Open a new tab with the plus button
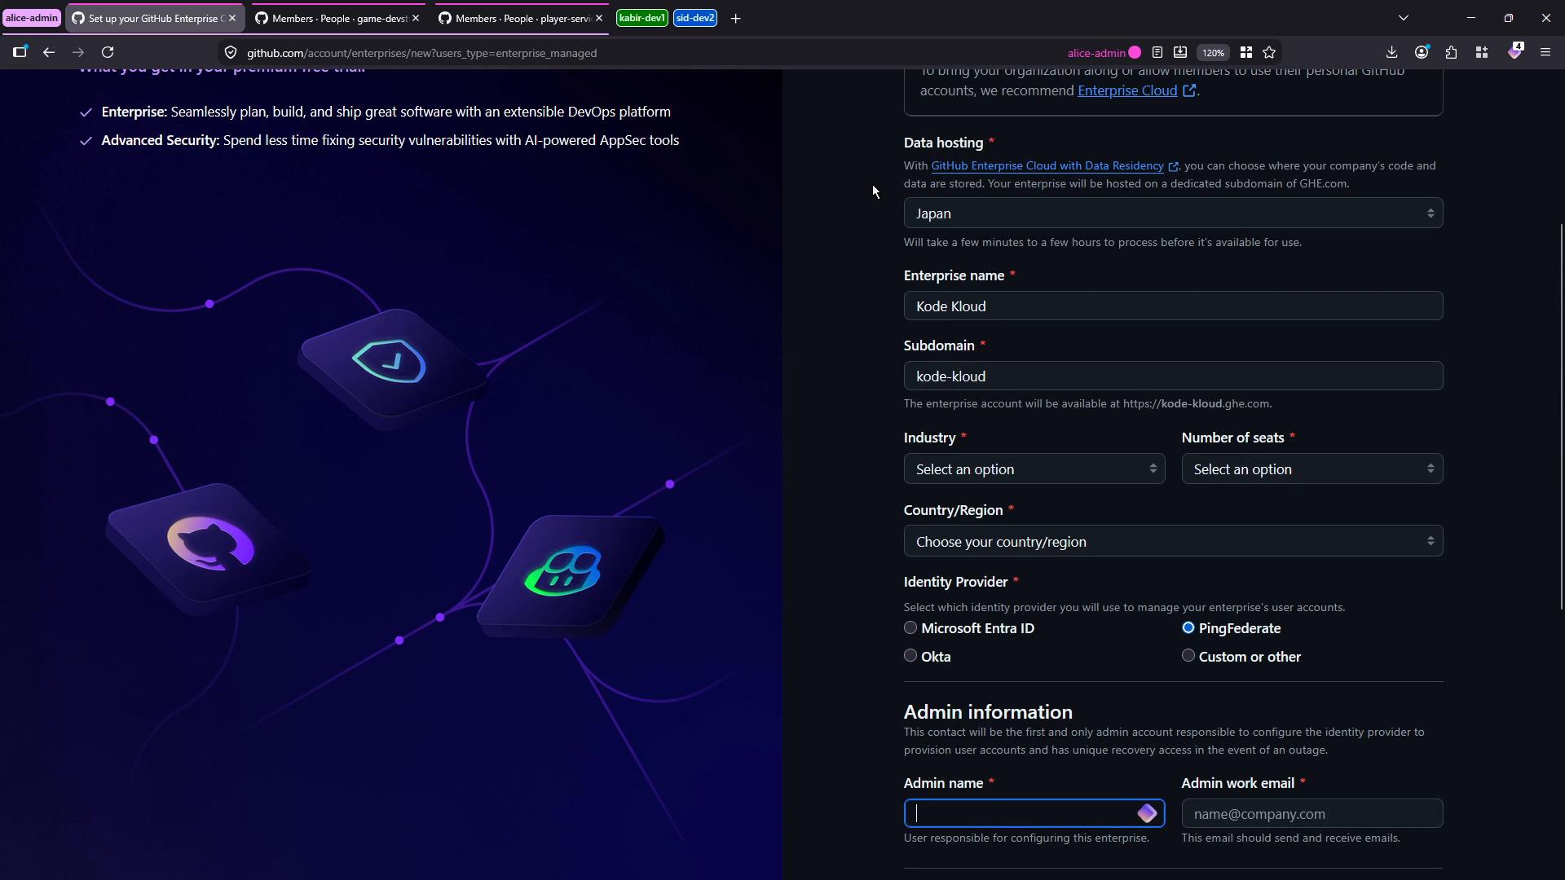The width and height of the screenshot is (1565, 880). point(735,18)
